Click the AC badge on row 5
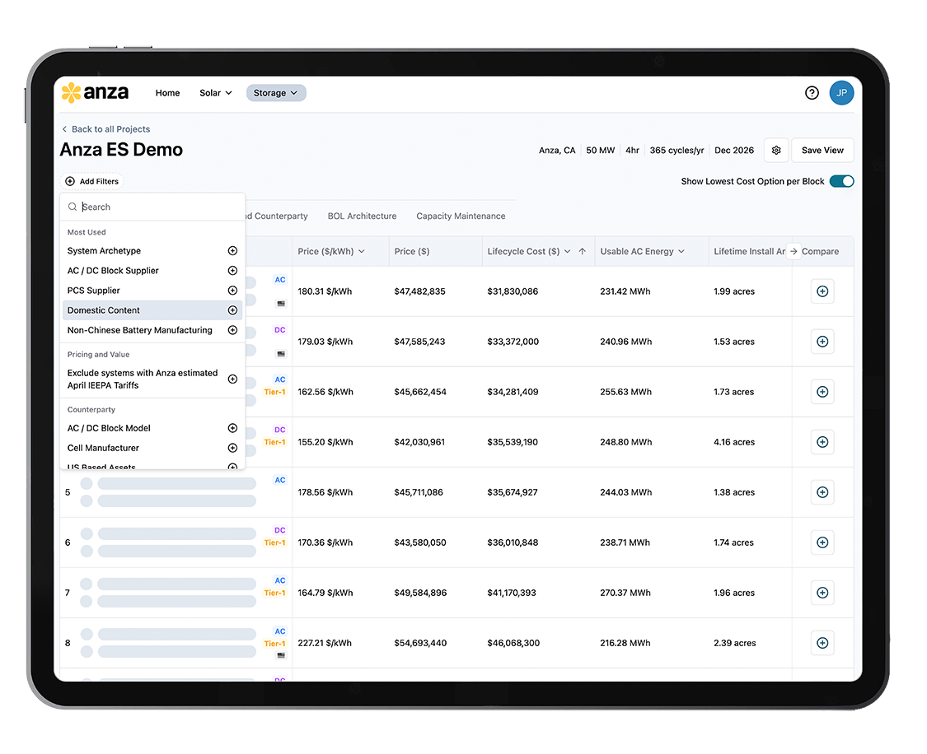927x754 pixels. [x=279, y=480]
